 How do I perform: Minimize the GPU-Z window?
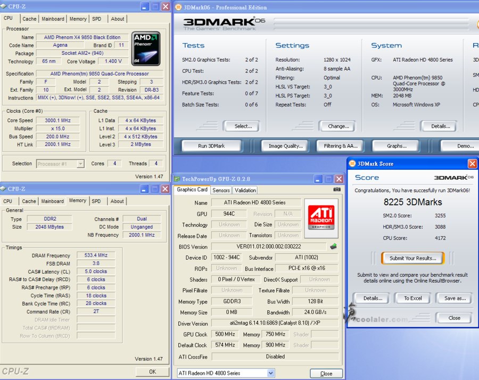[318, 179]
